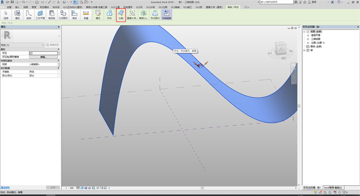The height and width of the screenshot is (196, 360).
Task: Click the Select (选择) arrow tool
Action: pos(6,15)
